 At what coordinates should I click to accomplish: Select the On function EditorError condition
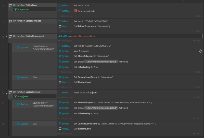pyautogui.click(x=25, y=5)
